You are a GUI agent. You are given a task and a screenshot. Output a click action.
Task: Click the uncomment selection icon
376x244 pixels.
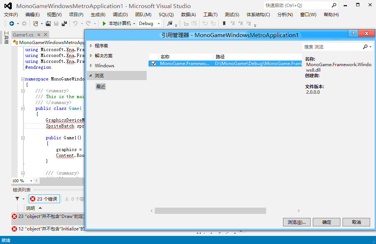click(x=213, y=24)
